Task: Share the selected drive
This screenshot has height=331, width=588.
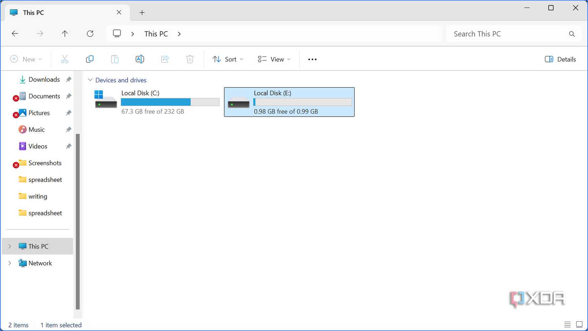Action: [165, 59]
